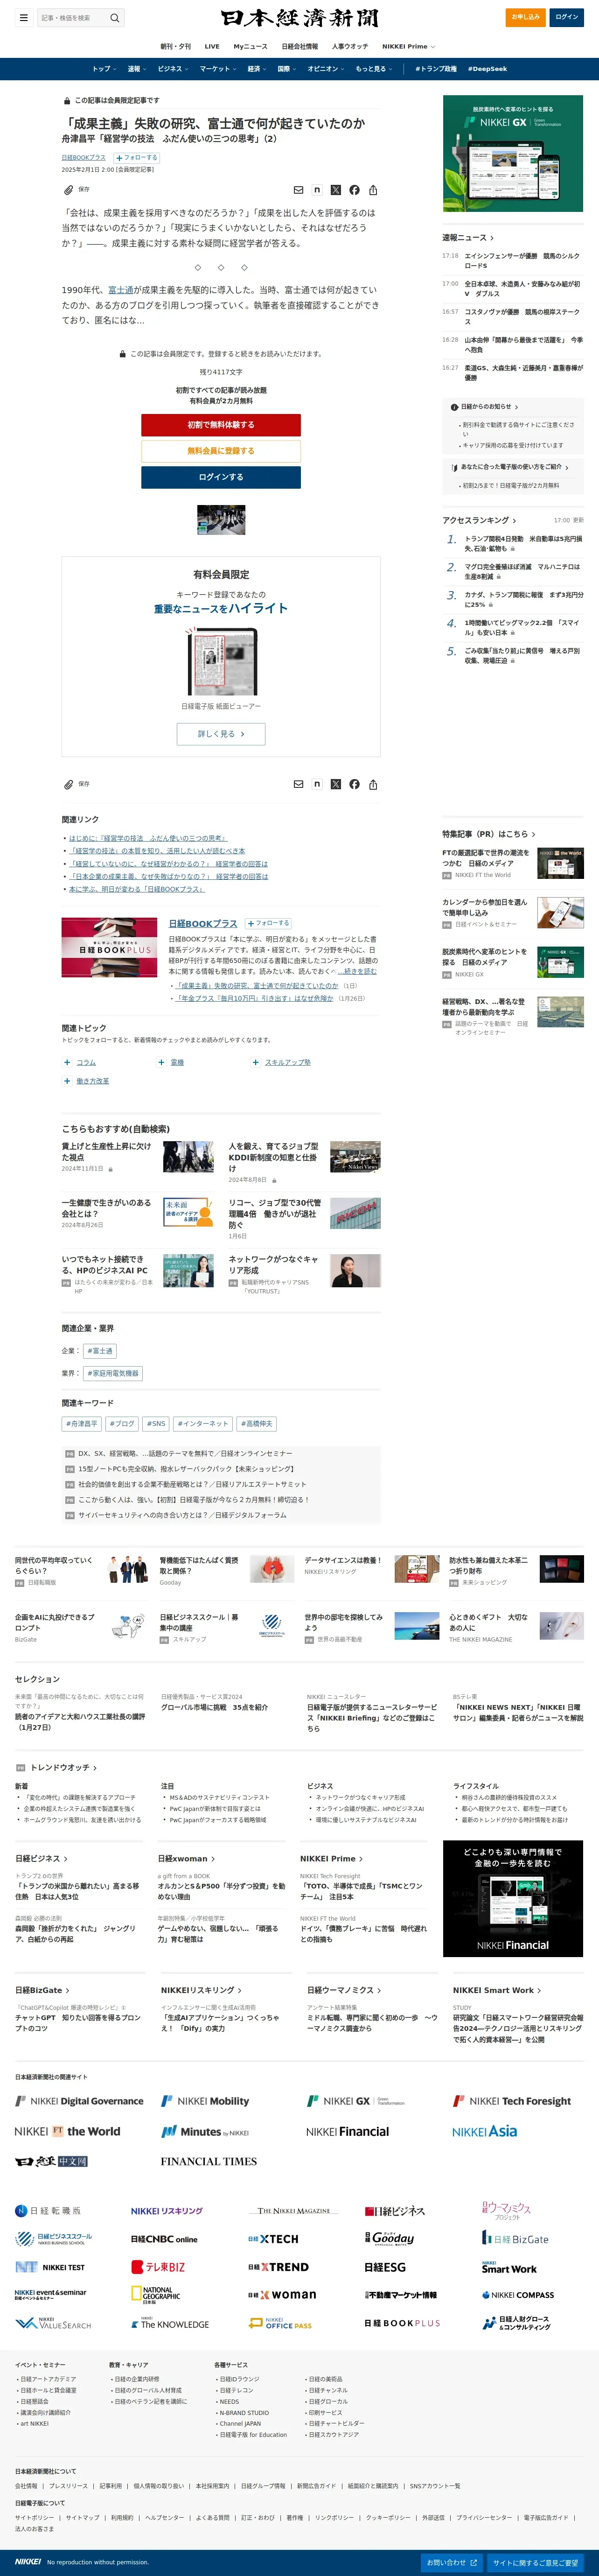Open LIVE in the header menu

212,46
